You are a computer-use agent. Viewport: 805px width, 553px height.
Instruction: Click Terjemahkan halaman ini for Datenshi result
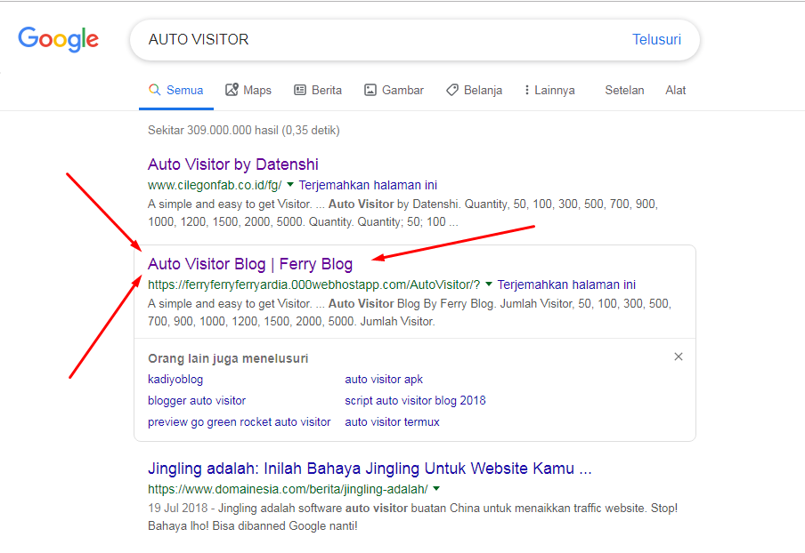pos(368,185)
